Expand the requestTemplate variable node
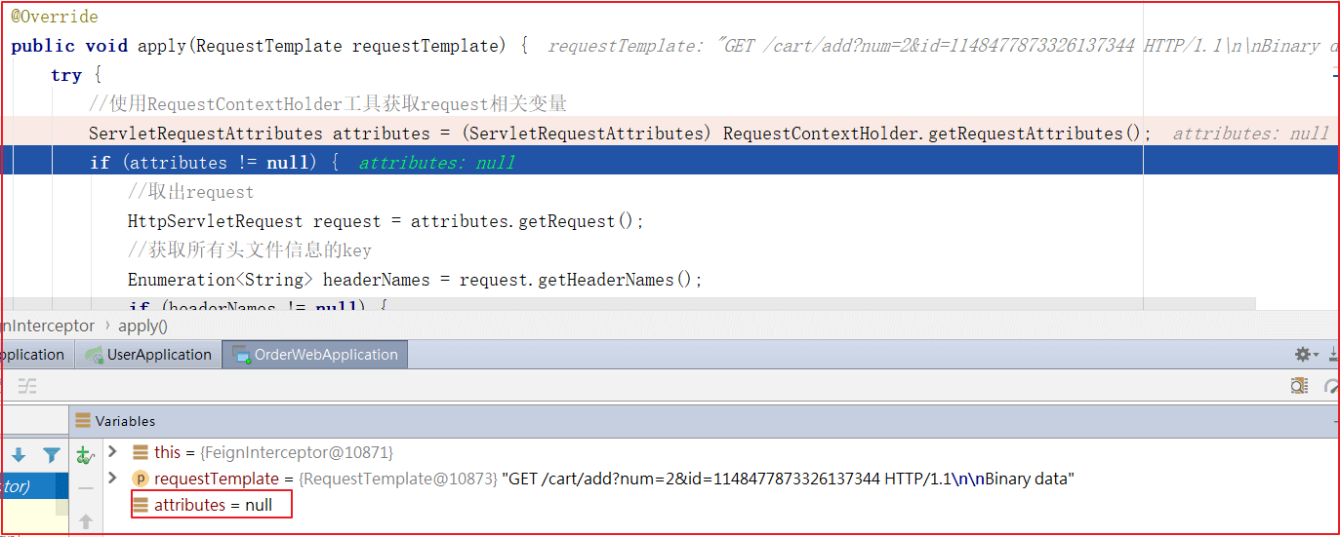 click(x=112, y=479)
